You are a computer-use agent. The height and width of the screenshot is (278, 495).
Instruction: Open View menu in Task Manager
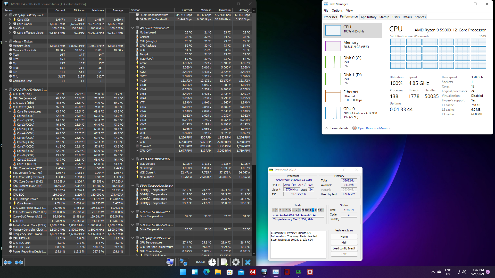click(349, 11)
